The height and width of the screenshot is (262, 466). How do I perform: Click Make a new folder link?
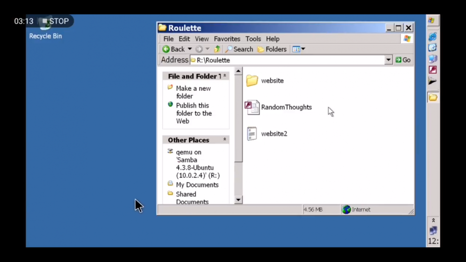point(193,92)
